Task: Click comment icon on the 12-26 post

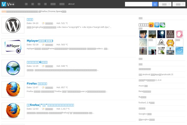Action: [x=43, y=66]
